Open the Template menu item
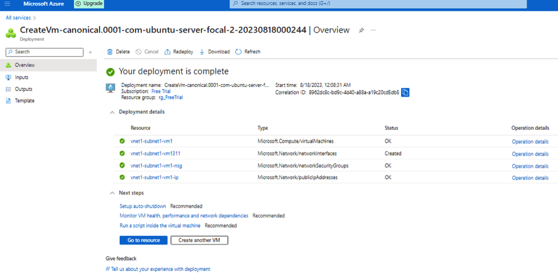This screenshot has height=277, width=558. point(25,101)
